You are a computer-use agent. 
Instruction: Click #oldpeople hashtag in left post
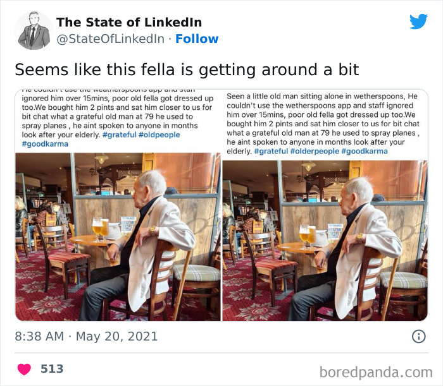[x=161, y=135]
